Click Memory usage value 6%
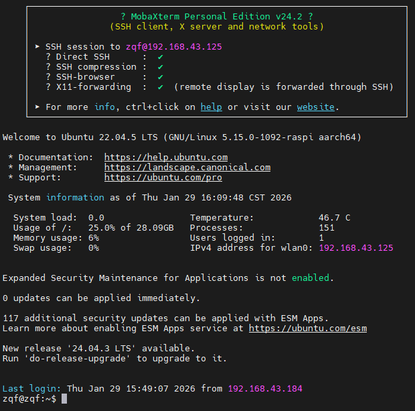The image size is (415, 411). [x=94, y=238]
